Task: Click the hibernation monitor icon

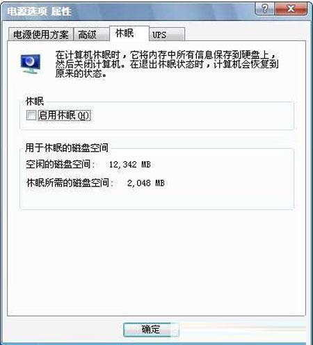Action: (31, 64)
